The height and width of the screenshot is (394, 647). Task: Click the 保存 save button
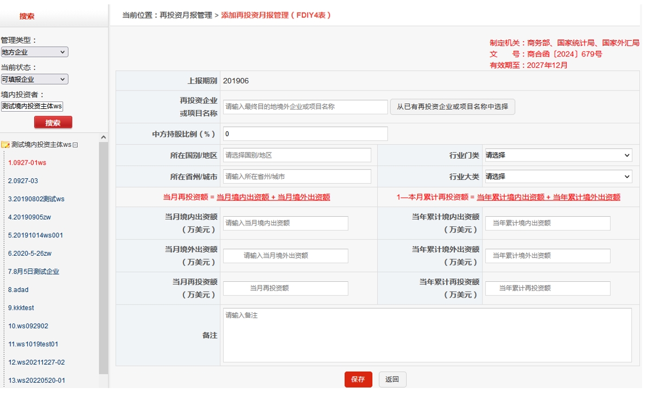pyautogui.click(x=358, y=379)
